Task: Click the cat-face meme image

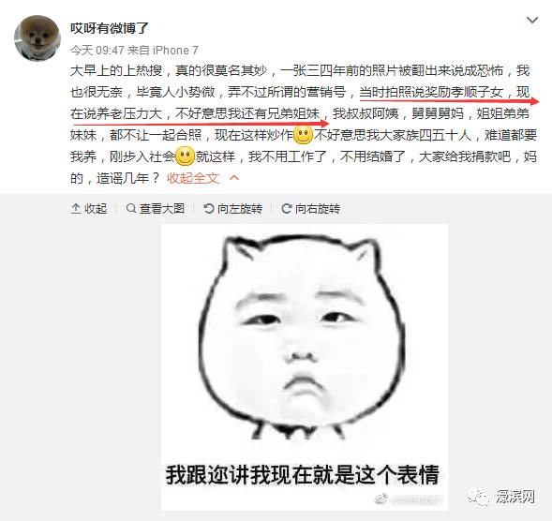Action: 305,367
